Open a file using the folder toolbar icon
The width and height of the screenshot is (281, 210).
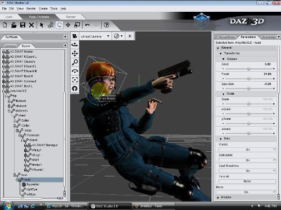point(14,25)
